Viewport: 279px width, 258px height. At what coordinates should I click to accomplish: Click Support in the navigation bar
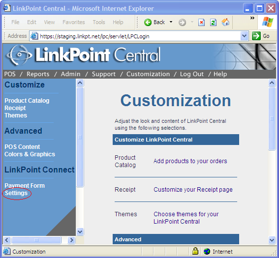pos(104,74)
